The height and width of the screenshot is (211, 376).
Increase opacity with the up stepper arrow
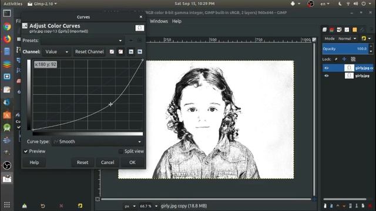[371, 46]
